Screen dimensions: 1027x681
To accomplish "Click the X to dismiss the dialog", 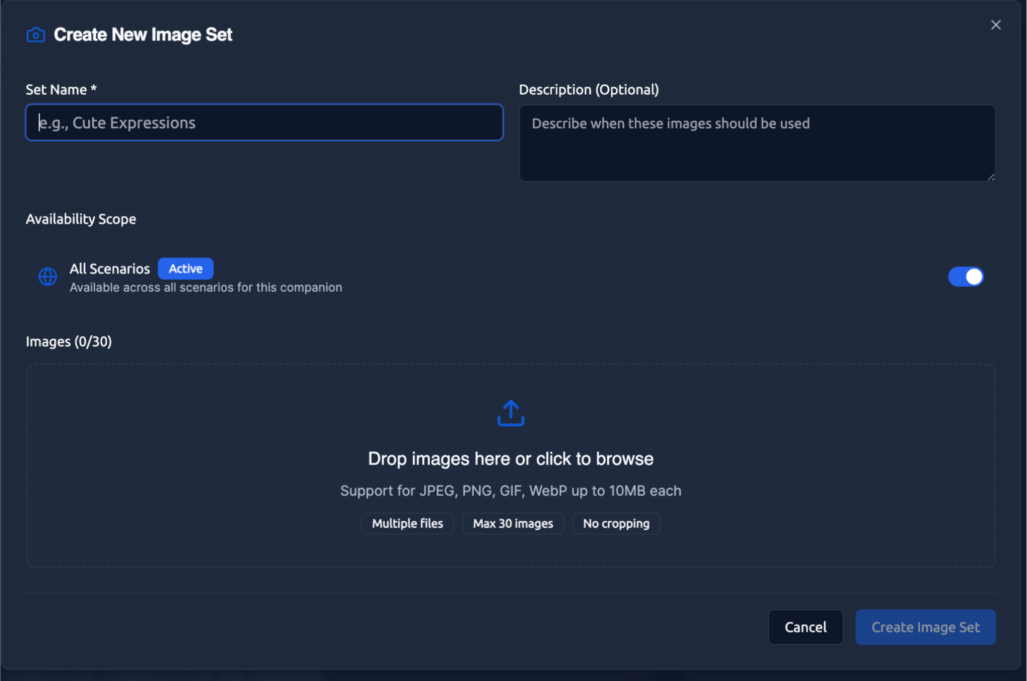I will coord(996,24).
